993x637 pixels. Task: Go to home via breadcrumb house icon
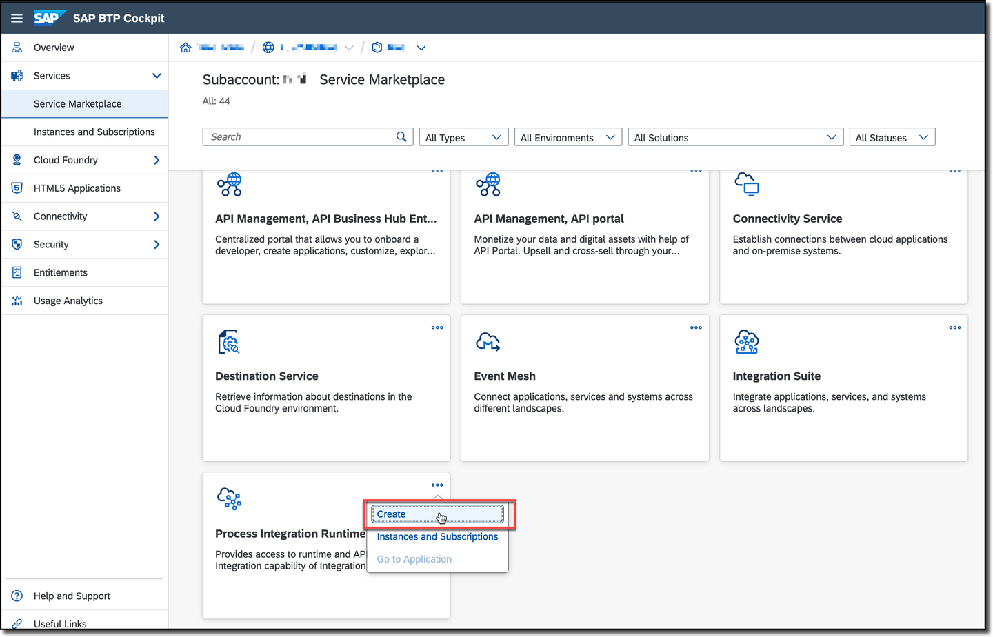[185, 48]
